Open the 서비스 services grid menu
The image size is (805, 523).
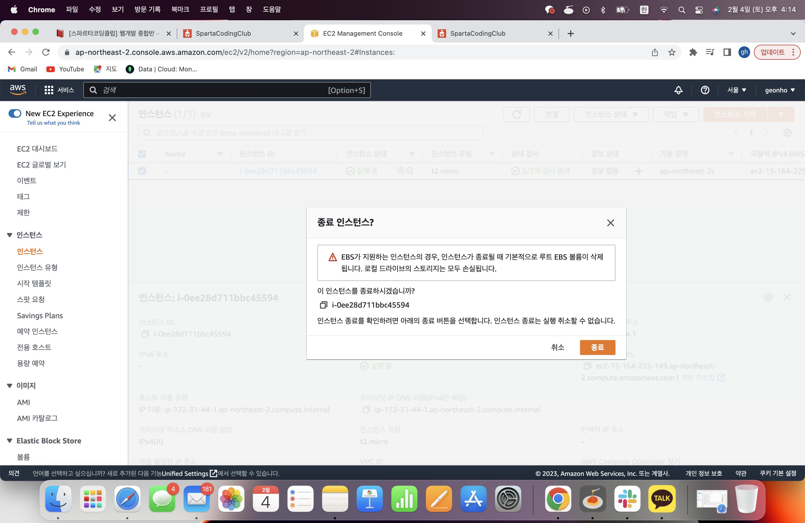pos(59,90)
